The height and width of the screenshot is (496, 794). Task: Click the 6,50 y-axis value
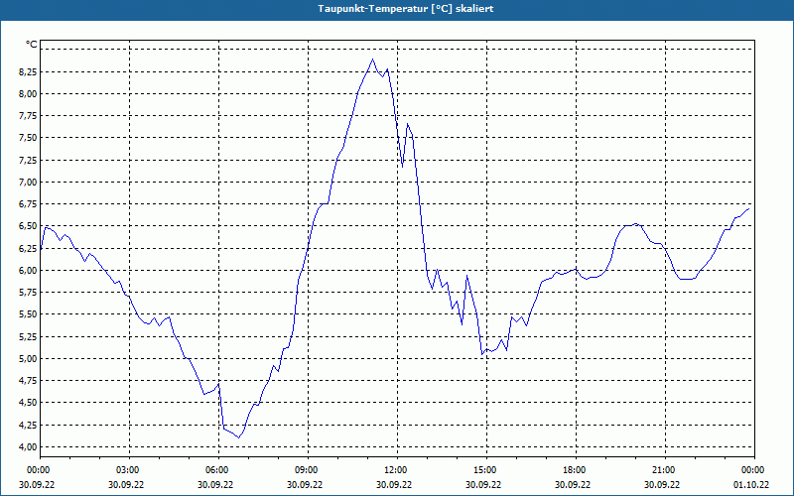[x=28, y=226]
